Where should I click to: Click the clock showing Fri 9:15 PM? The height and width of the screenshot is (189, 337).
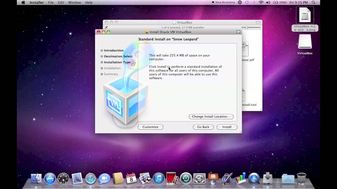tap(298, 2)
